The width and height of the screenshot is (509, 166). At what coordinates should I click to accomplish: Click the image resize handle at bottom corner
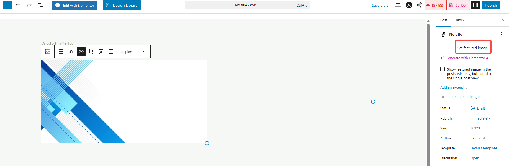207,143
